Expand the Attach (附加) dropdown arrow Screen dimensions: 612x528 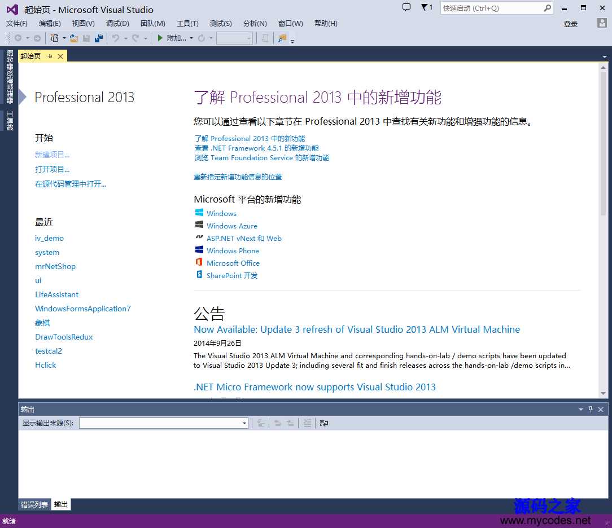click(191, 38)
